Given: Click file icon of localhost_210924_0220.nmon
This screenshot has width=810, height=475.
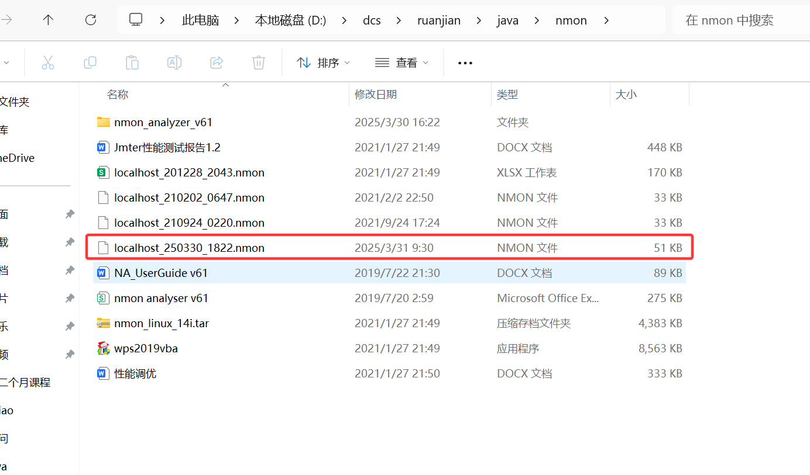Looking at the screenshot, I should (x=104, y=223).
